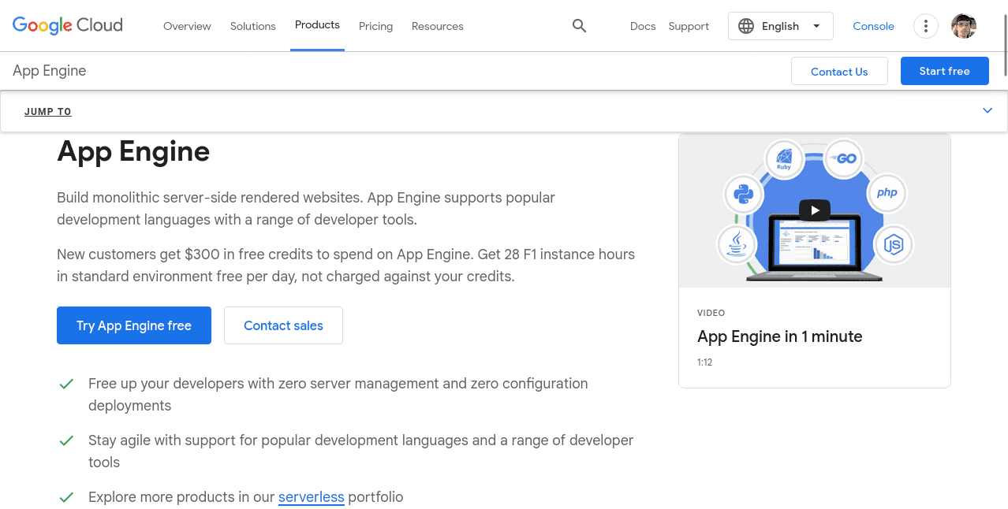Click the Node.js language icon
Screen dimensions: 1008x509
[x=893, y=244]
